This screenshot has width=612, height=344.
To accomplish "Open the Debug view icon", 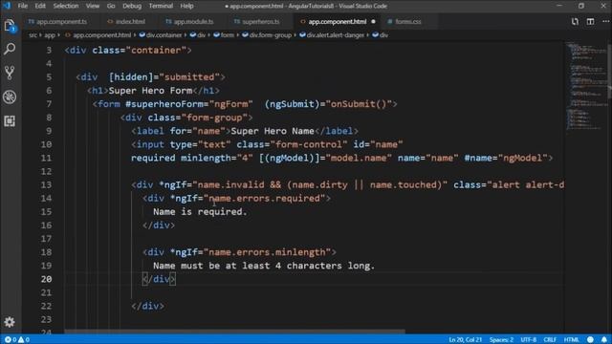I will click(x=10, y=97).
